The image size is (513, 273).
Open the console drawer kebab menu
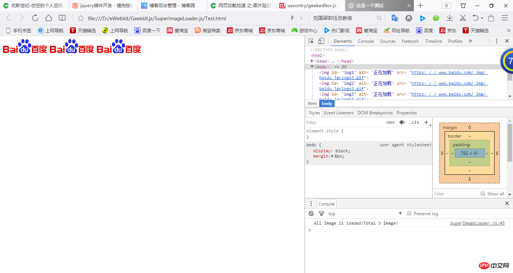(x=311, y=204)
